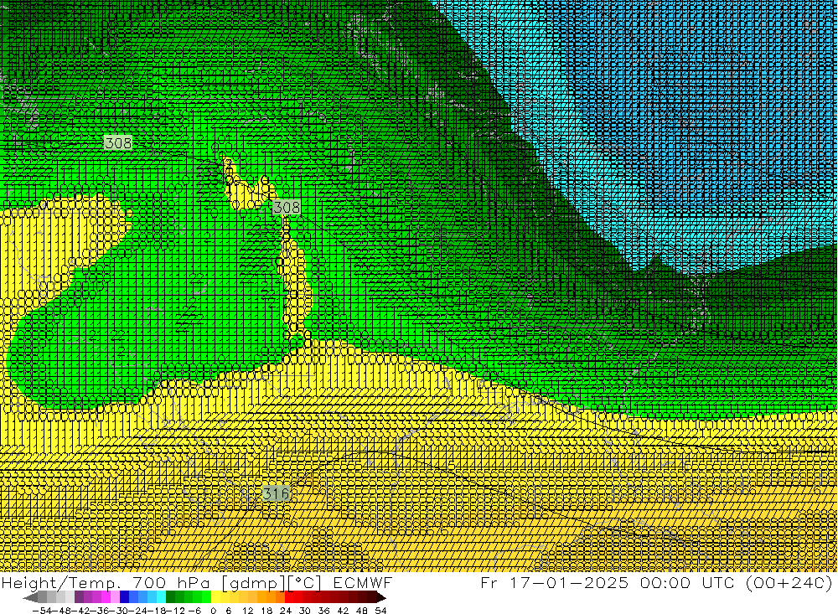Viewport: 838px width, 614px height.
Task: Click the 'Height/Temp. 700 hPa' map title
Action: pyautogui.click(x=106, y=582)
